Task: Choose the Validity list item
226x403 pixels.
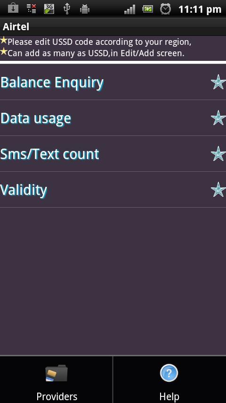Action: [113, 189]
